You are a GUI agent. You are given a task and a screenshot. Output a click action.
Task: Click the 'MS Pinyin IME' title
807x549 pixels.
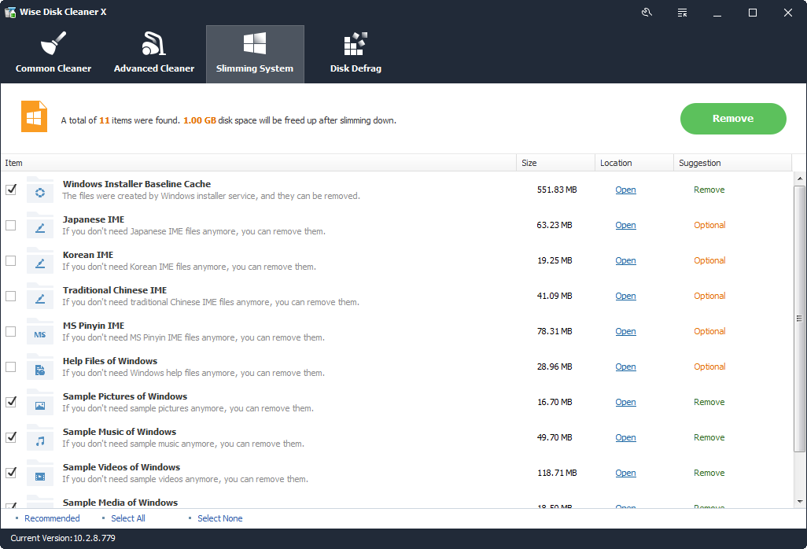94,326
